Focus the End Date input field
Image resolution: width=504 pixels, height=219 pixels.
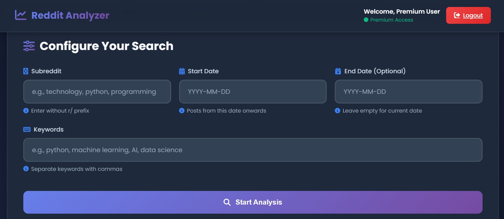point(408,91)
